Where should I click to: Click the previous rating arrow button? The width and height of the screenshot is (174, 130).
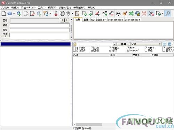(62, 20)
